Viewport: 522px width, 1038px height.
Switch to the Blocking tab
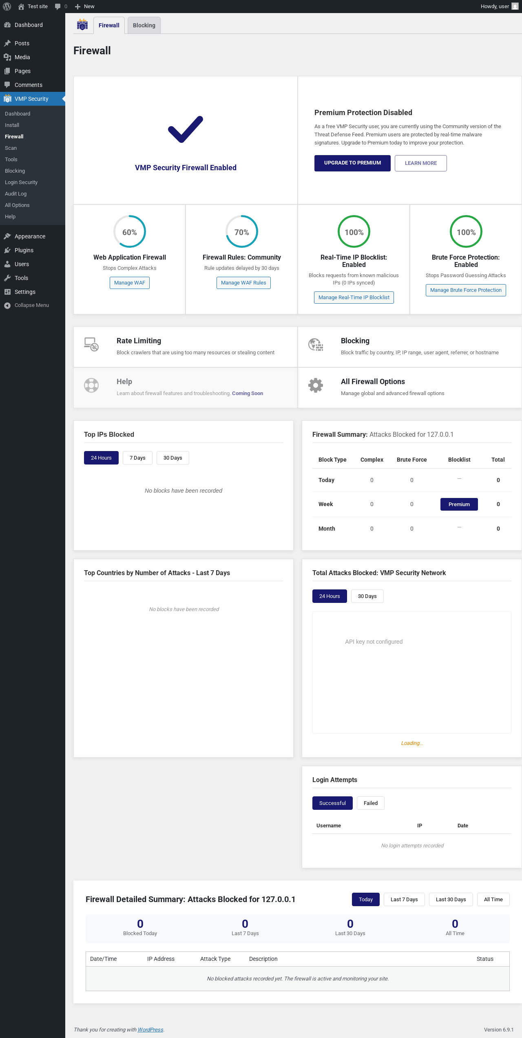tap(144, 25)
